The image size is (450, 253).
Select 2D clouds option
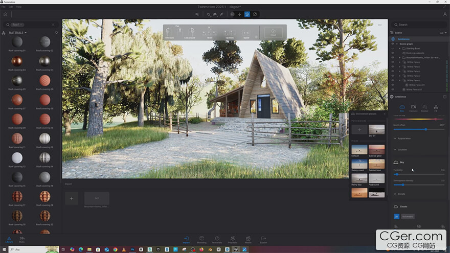397,217
